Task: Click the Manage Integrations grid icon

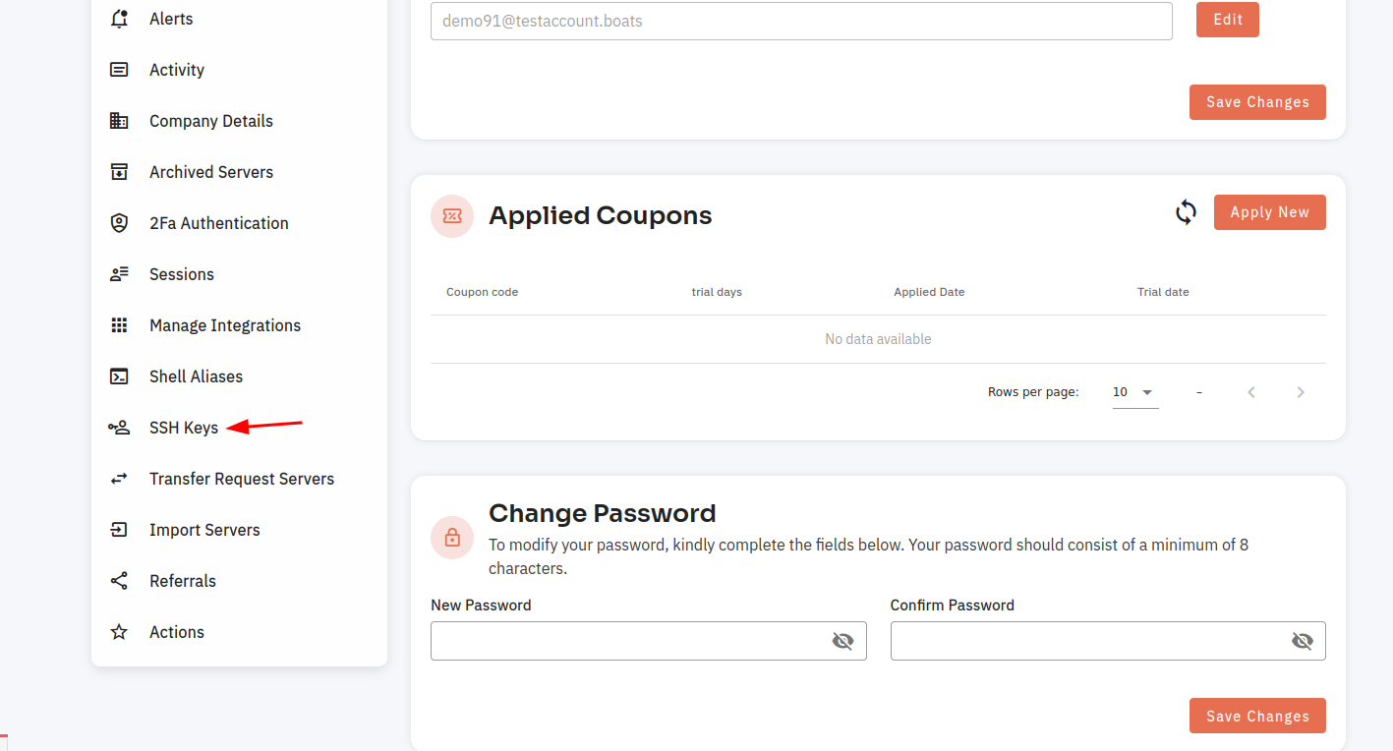Action: (119, 325)
